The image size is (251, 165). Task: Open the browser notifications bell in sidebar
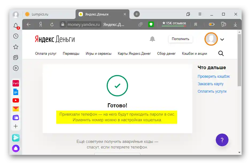pyautogui.click(x=16, y=26)
